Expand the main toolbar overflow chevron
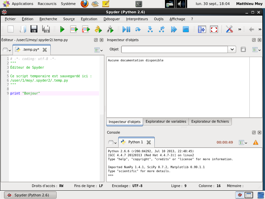Image resolution: width=265 pixels, height=199 pixels. pyautogui.click(x=239, y=30)
